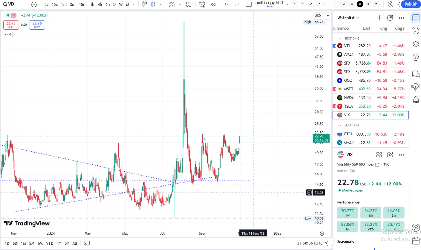Collapse SECTION 6 in the watchlist
The width and height of the screenshot is (421, 250).
tap(339, 125)
